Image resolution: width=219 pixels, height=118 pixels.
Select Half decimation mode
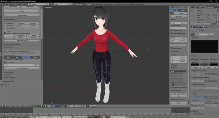(x=17, y=57)
